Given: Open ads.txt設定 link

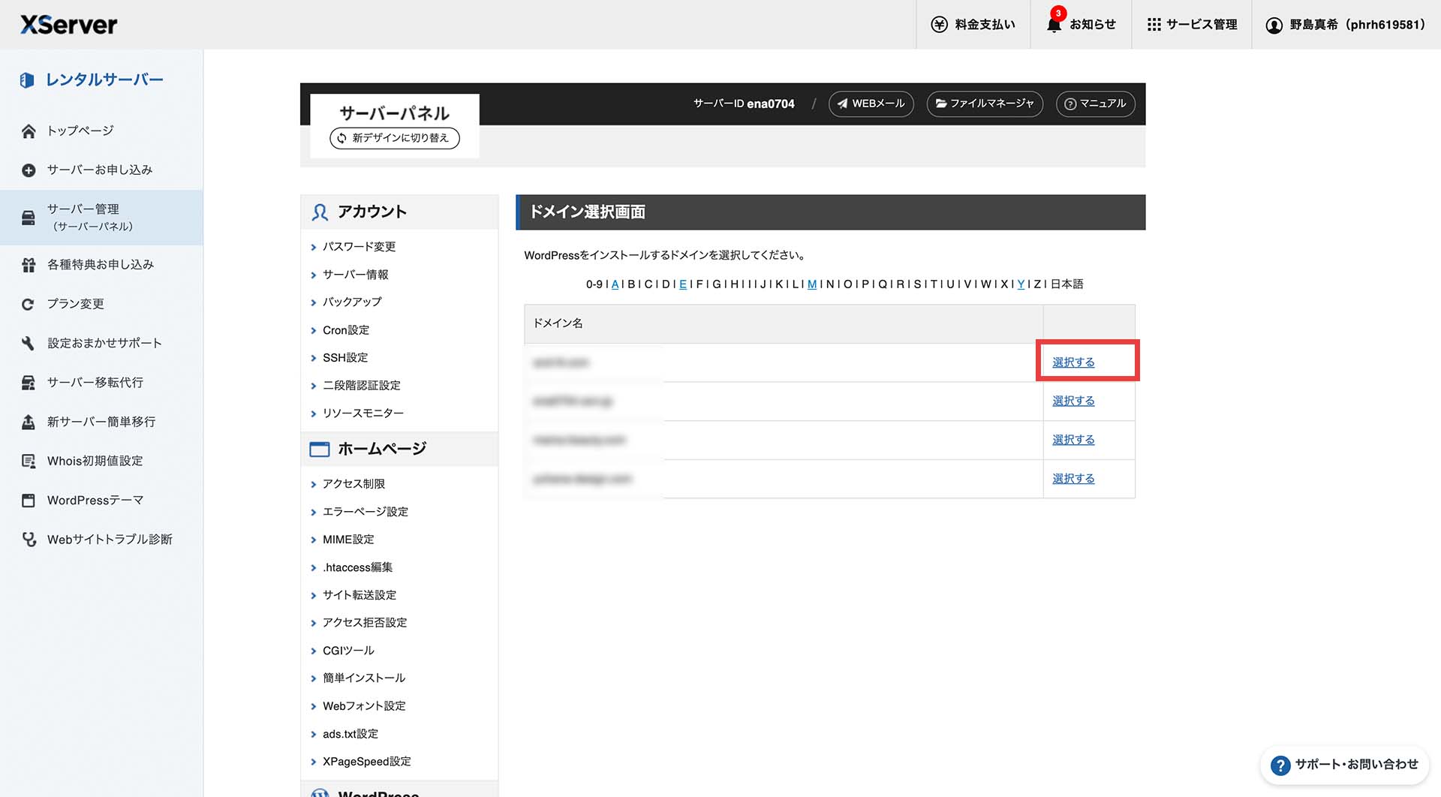Looking at the screenshot, I should pos(350,734).
